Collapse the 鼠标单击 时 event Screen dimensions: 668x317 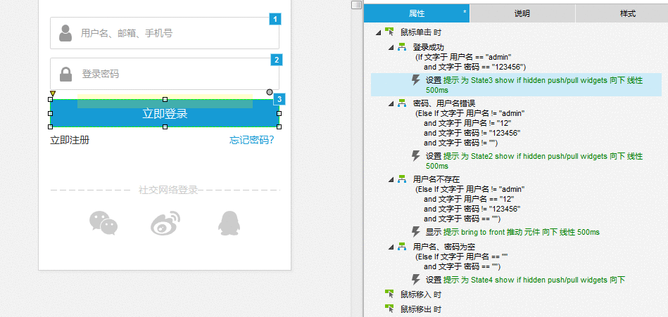[x=378, y=32]
